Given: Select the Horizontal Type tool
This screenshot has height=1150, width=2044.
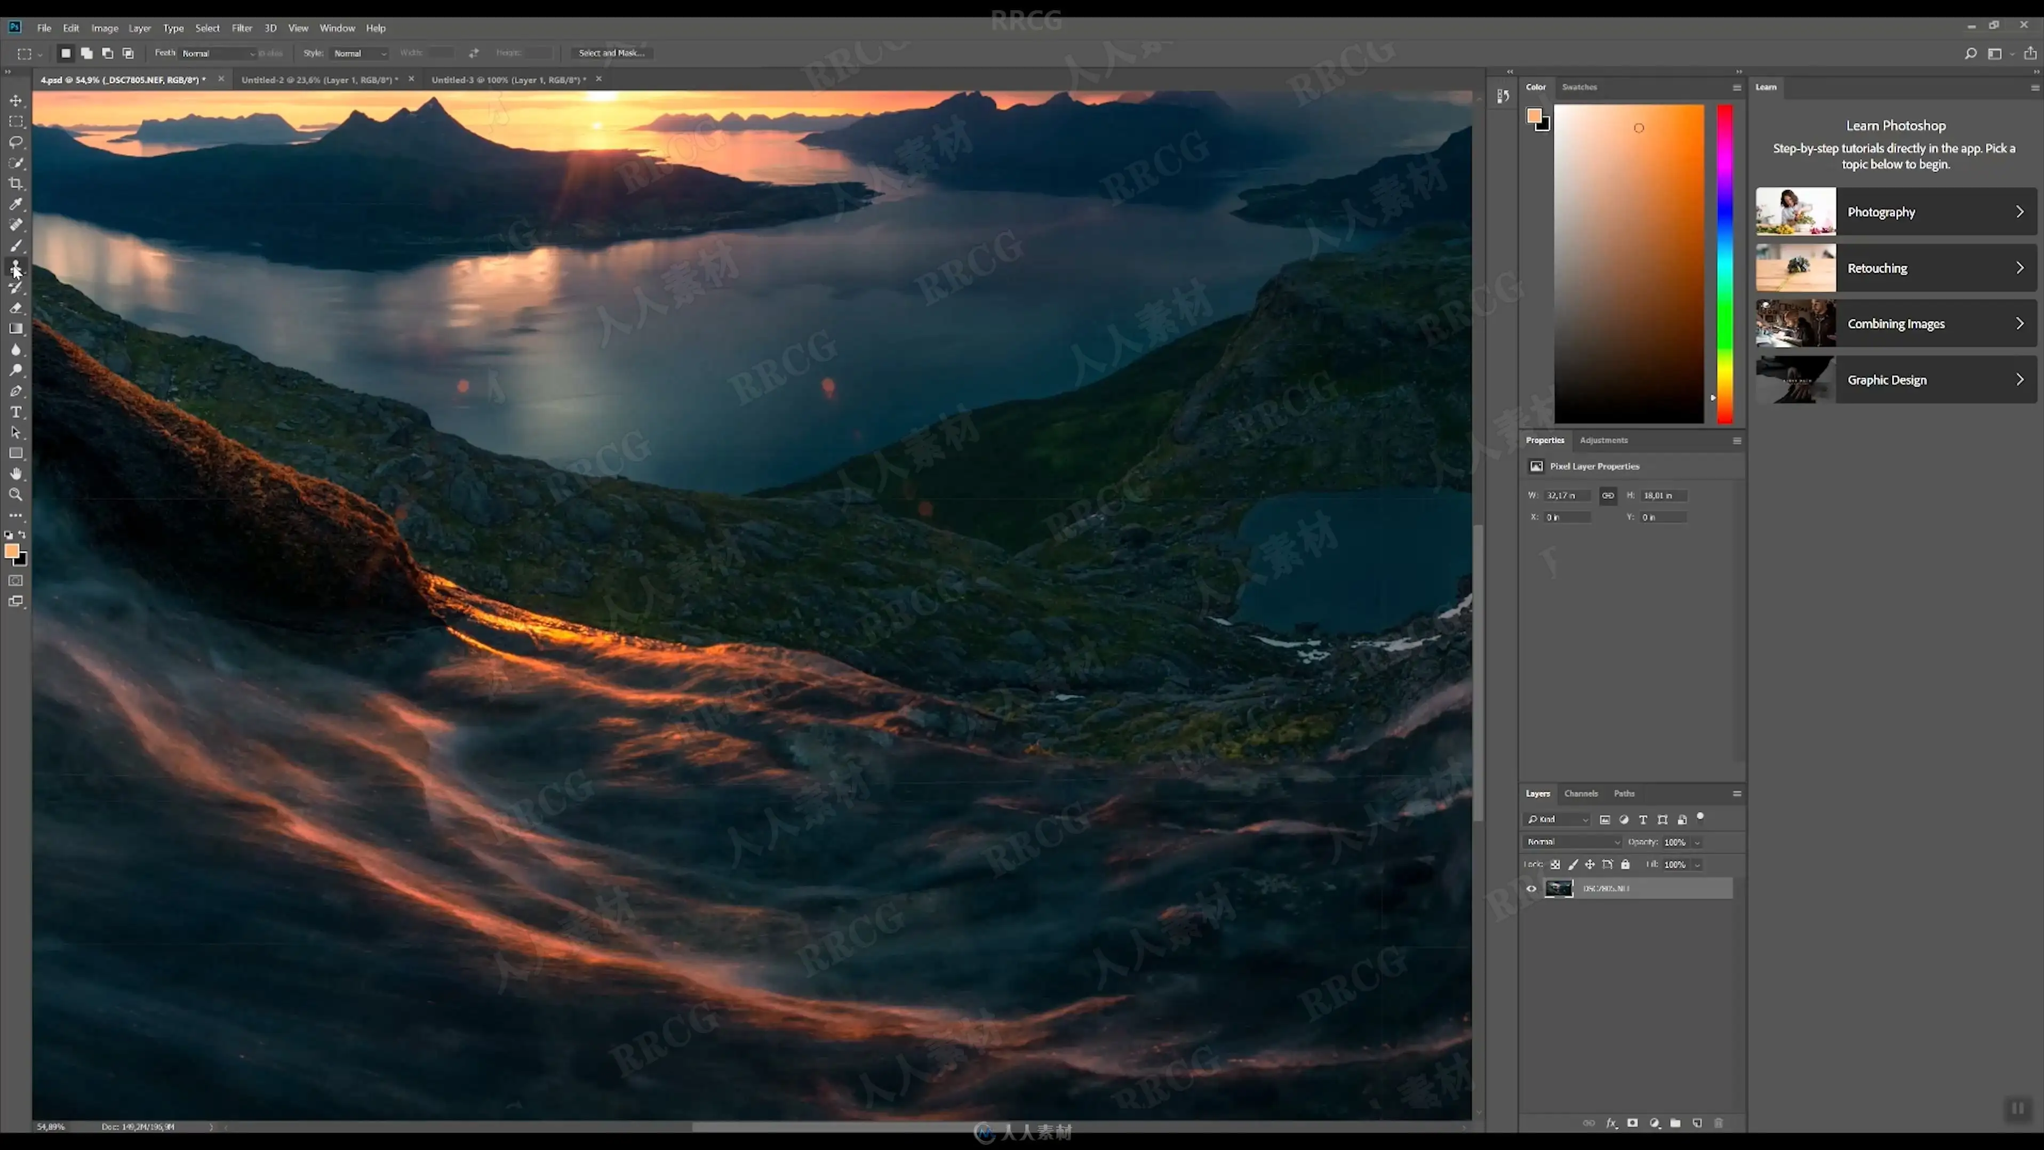Looking at the screenshot, I should 16,412.
